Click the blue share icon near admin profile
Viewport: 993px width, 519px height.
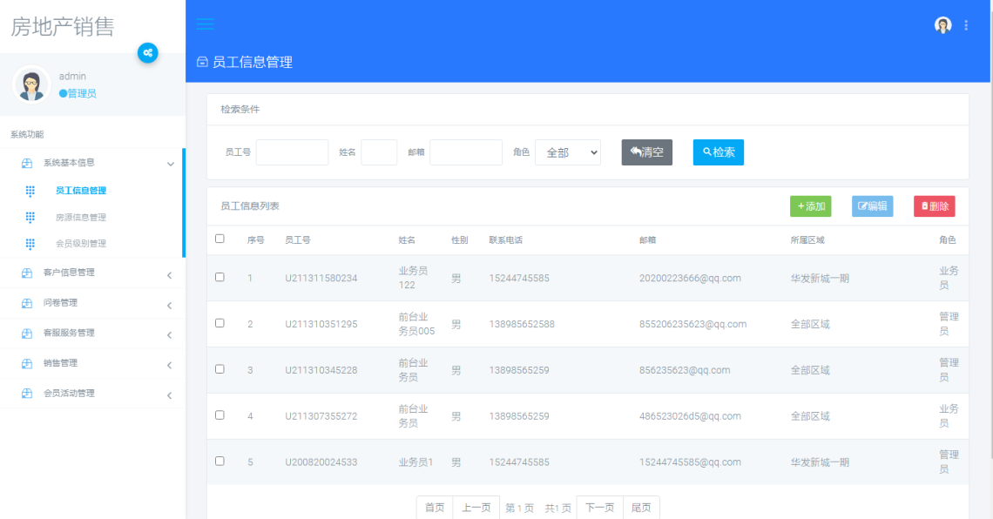pyautogui.click(x=148, y=53)
